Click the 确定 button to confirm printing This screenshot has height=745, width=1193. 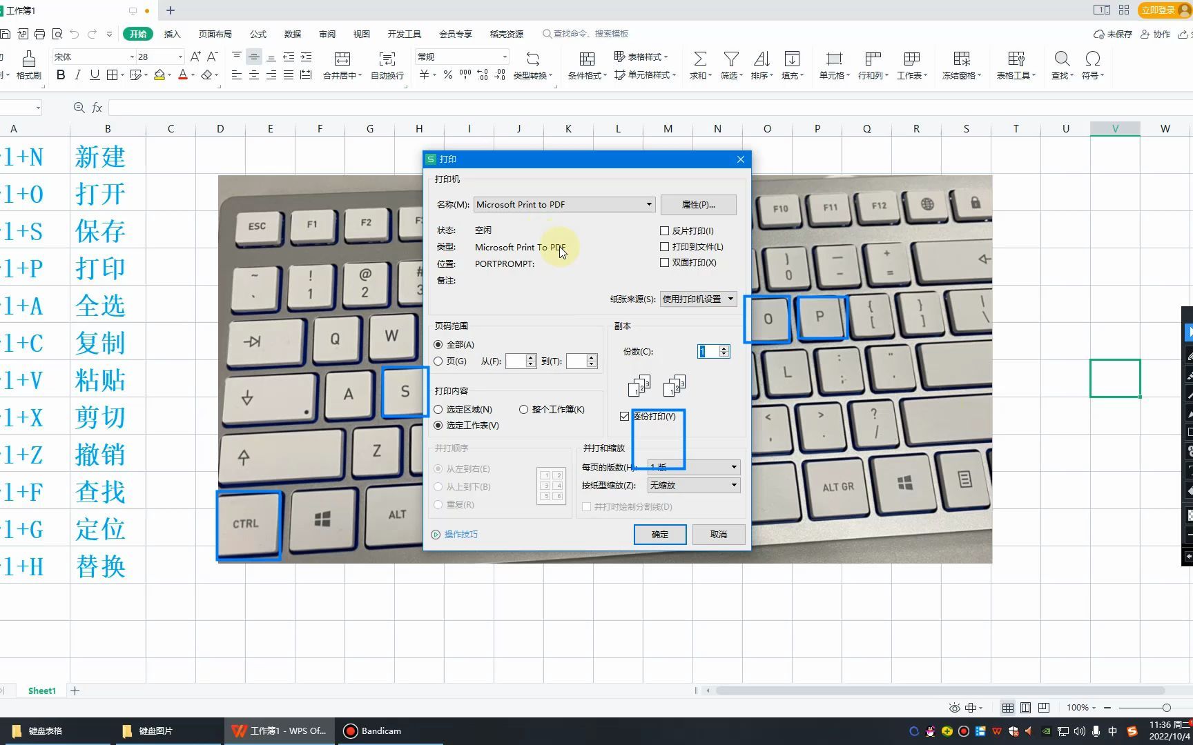(x=659, y=534)
